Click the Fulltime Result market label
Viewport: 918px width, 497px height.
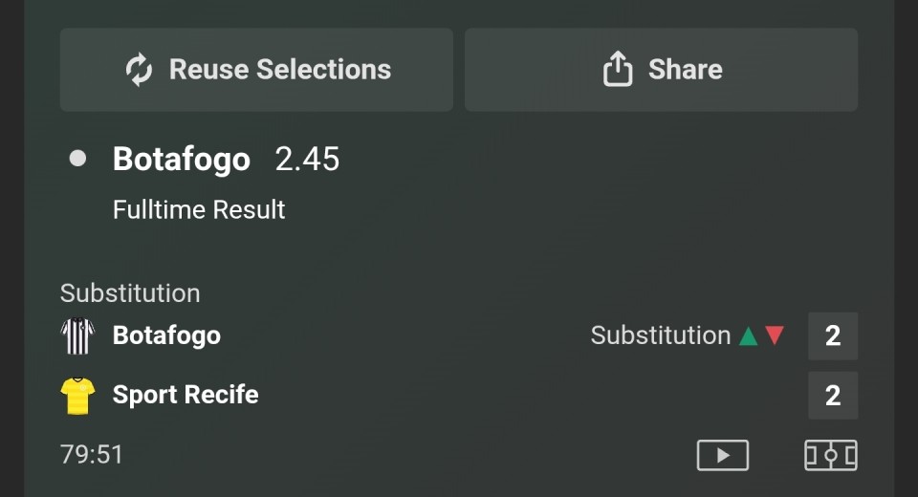click(x=199, y=209)
